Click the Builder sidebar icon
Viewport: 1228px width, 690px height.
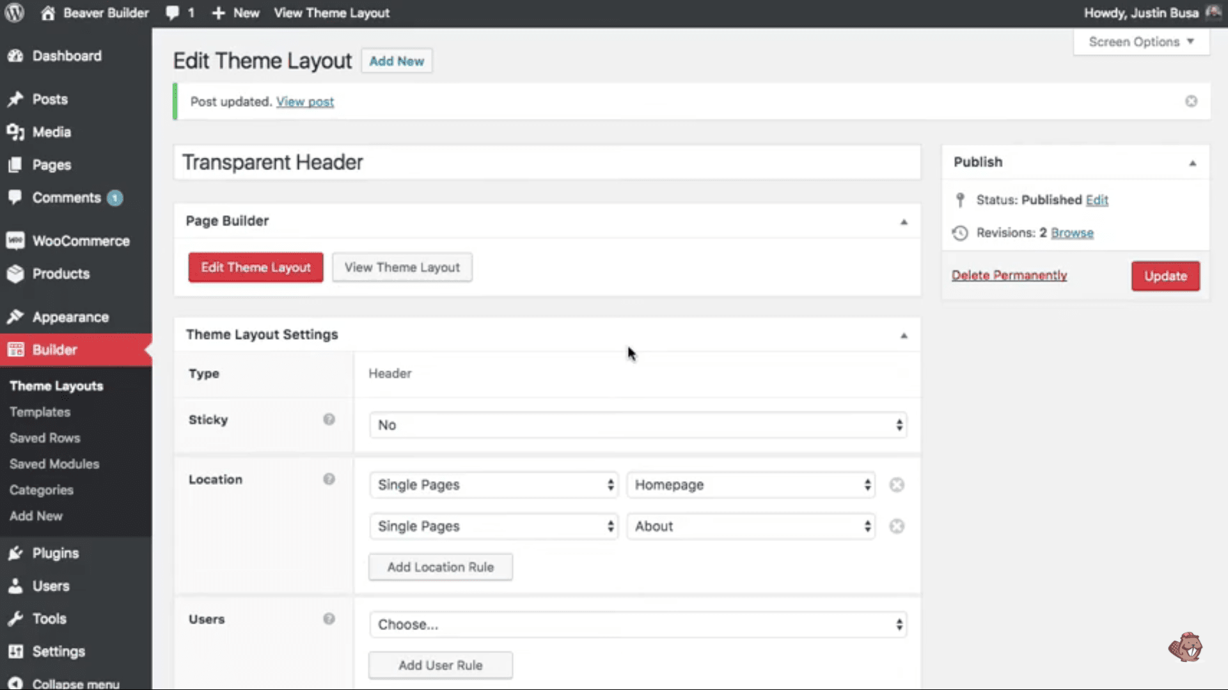click(15, 350)
